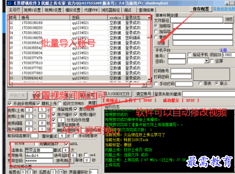Go to the 模拟设置 tab
The width and height of the screenshot is (235, 174).
click(x=73, y=10)
